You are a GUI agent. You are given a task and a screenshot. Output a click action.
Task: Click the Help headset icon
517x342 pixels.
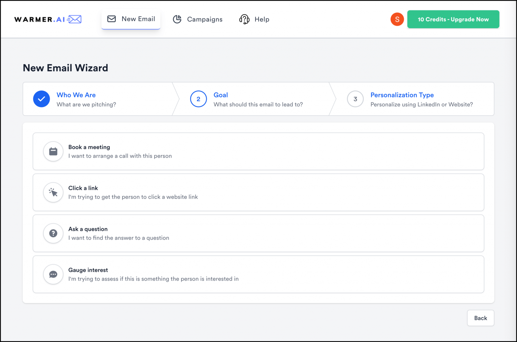click(244, 19)
